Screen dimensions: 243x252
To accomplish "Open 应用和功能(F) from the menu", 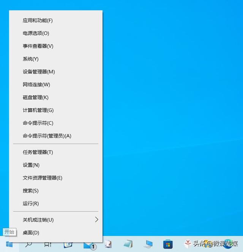I will (x=56, y=20).
